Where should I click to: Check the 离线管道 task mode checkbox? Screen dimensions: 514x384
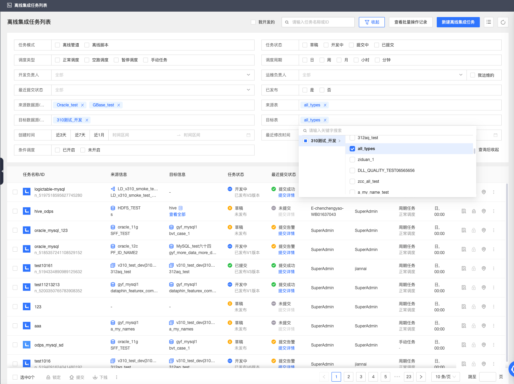(57, 45)
